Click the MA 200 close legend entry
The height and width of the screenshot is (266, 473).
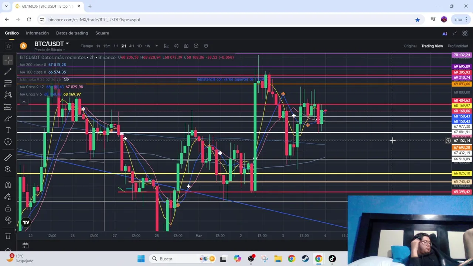[x=43, y=65]
